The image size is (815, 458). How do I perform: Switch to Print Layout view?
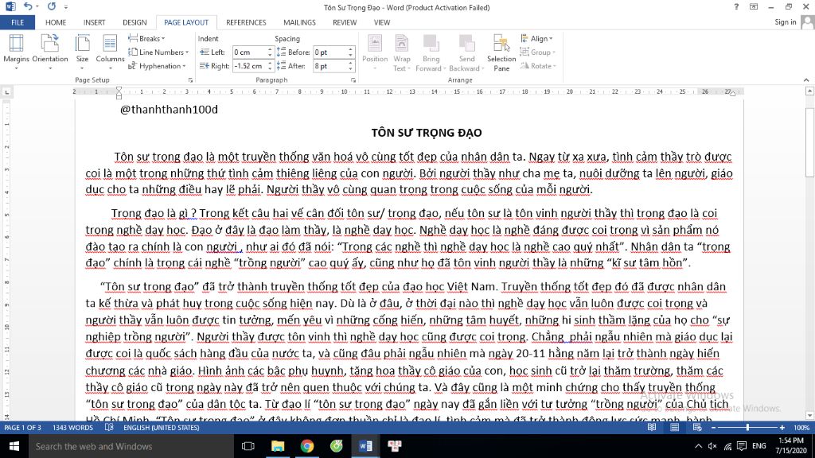coord(674,427)
